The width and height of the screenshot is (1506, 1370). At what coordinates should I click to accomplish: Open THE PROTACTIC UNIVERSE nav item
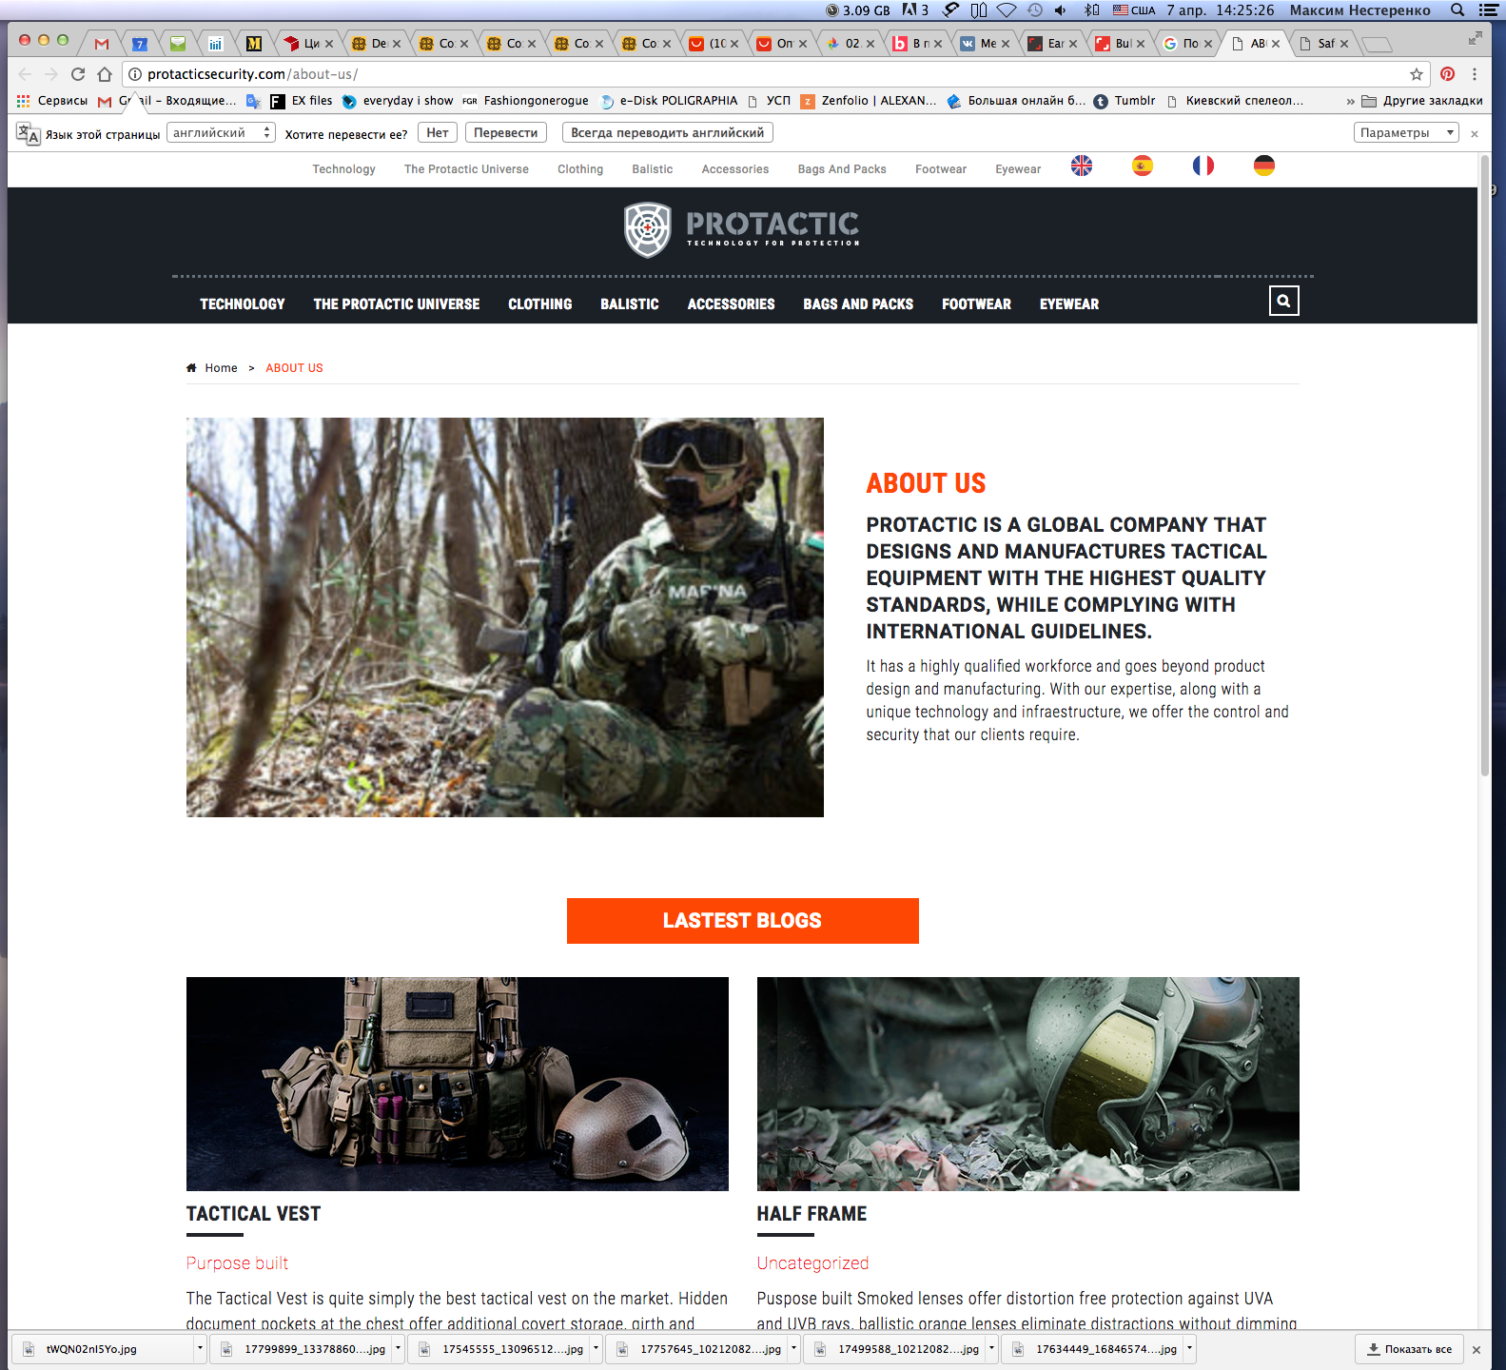pyautogui.click(x=397, y=304)
